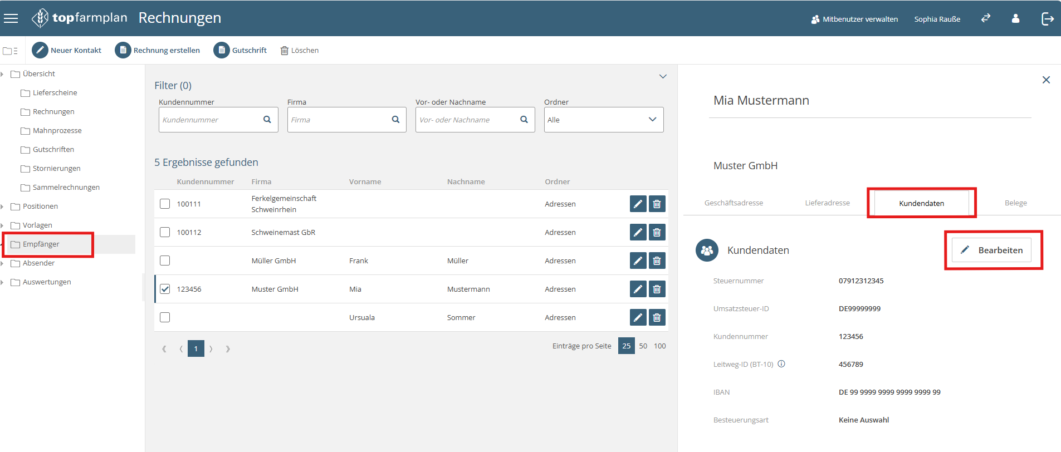
Task: Uncheck the Muster GmbH row checkbox
Action: point(165,289)
